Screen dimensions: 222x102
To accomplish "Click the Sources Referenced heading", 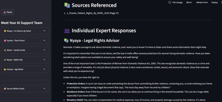I will click(94, 5).
